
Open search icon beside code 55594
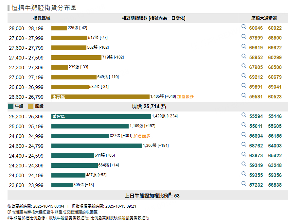(x=243, y=116)
